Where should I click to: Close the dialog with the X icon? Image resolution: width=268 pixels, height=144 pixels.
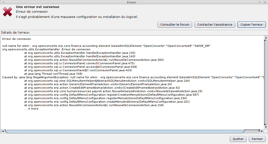point(265,2)
